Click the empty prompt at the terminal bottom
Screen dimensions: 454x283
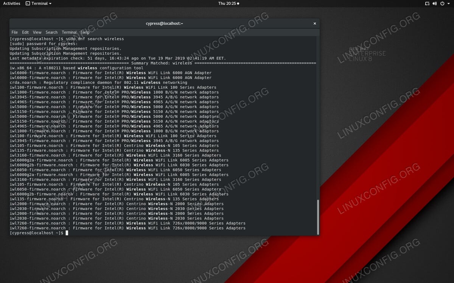click(39, 233)
